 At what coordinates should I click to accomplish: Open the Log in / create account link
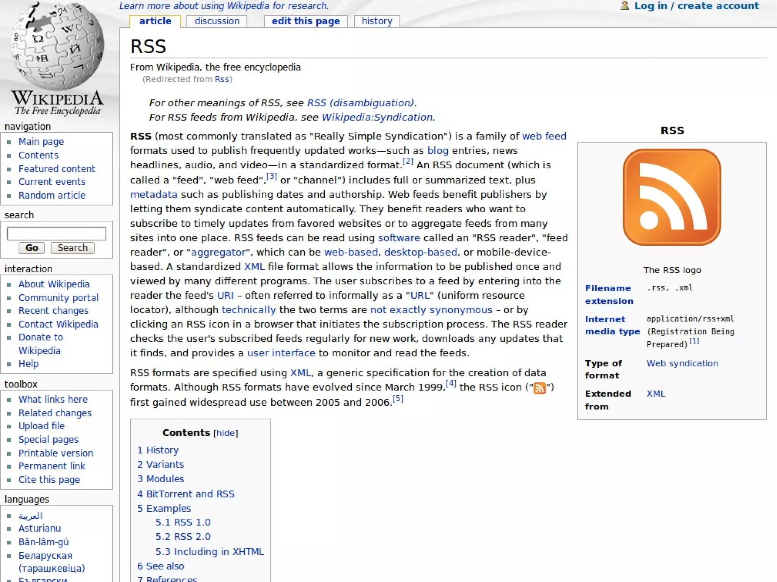click(x=697, y=6)
